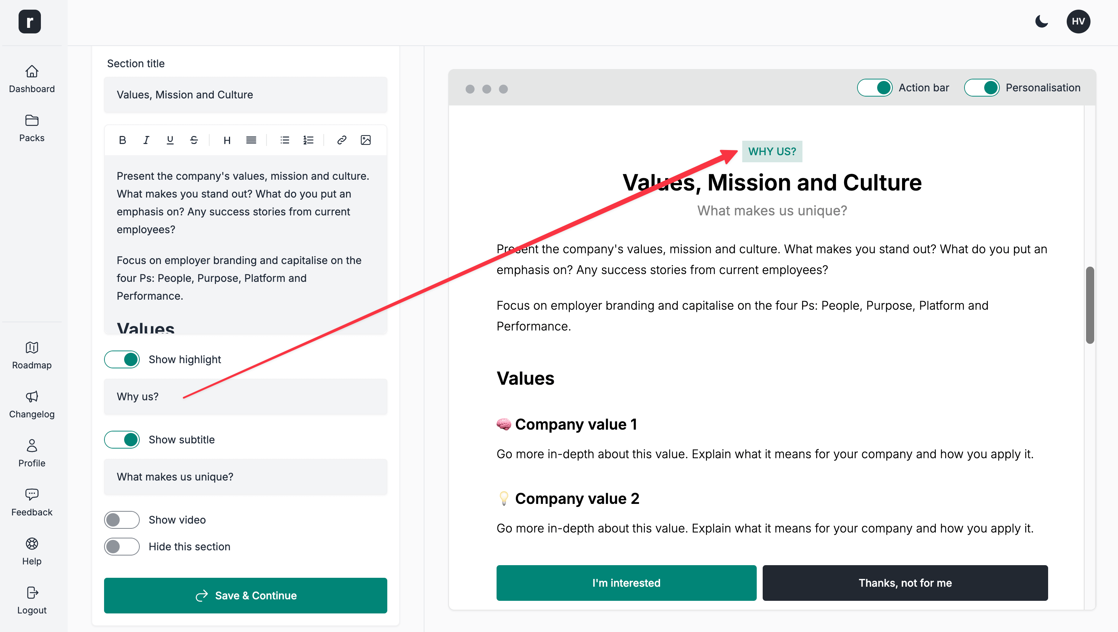This screenshot has height=632, width=1118.
Task: Toggle Hide this section on
Action: (122, 547)
